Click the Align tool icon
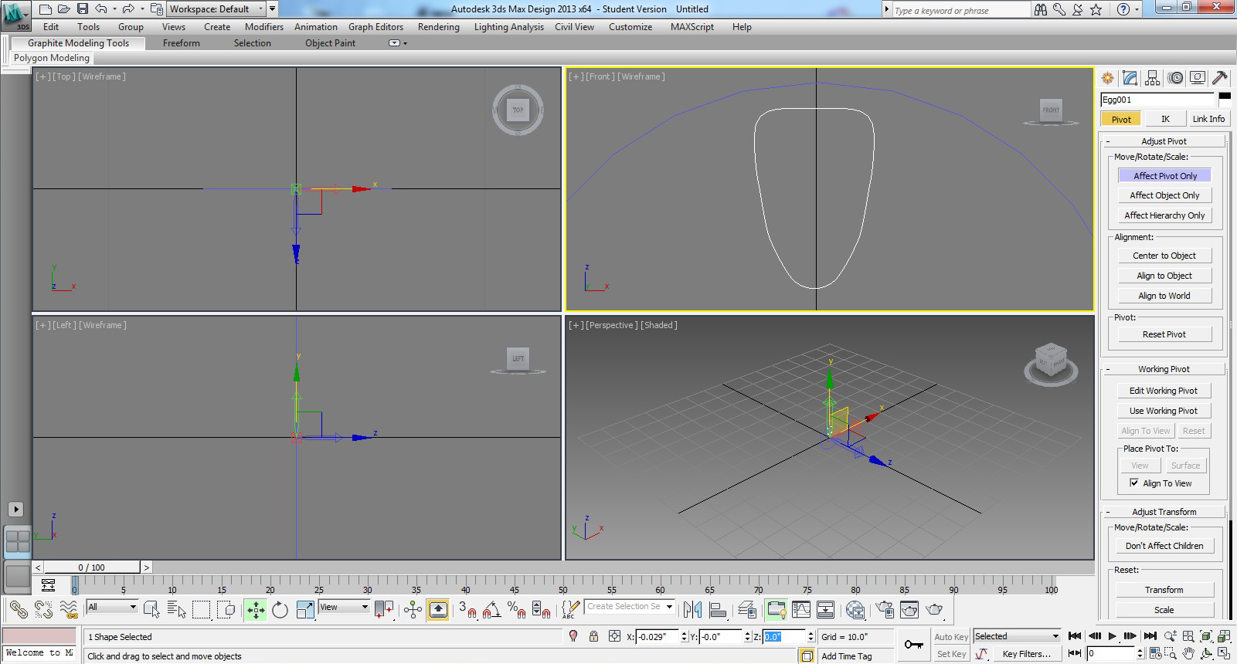Image resolution: width=1237 pixels, height=664 pixels. pos(718,610)
